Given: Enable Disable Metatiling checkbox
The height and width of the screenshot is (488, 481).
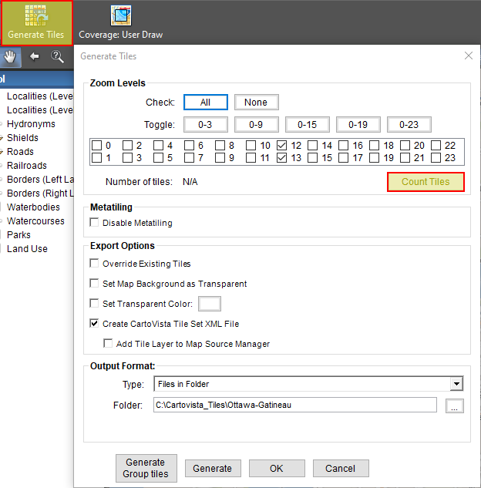Looking at the screenshot, I should click(94, 222).
